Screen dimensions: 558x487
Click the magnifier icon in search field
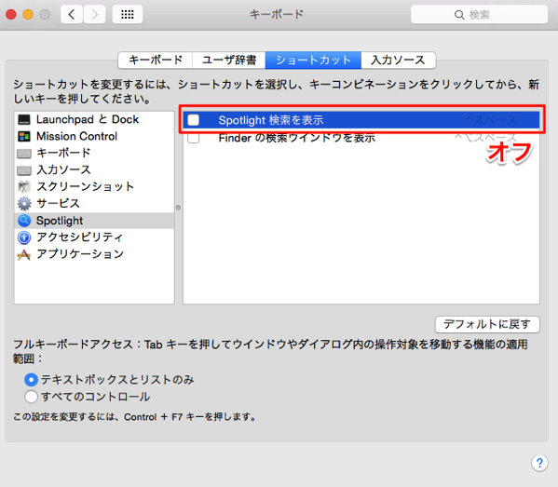pos(459,15)
